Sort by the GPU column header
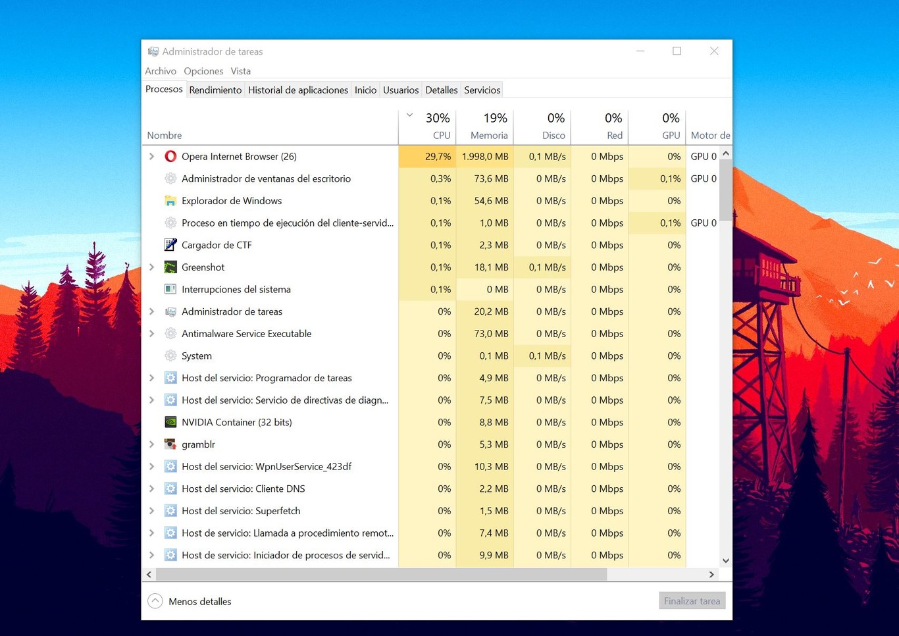The height and width of the screenshot is (636, 899). [x=657, y=127]
